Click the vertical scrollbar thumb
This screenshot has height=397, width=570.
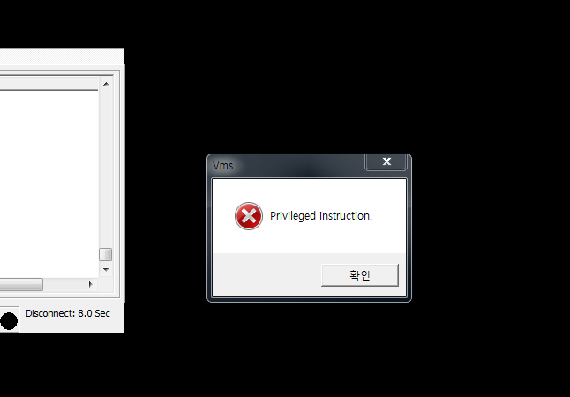click(x=106, y=254)
